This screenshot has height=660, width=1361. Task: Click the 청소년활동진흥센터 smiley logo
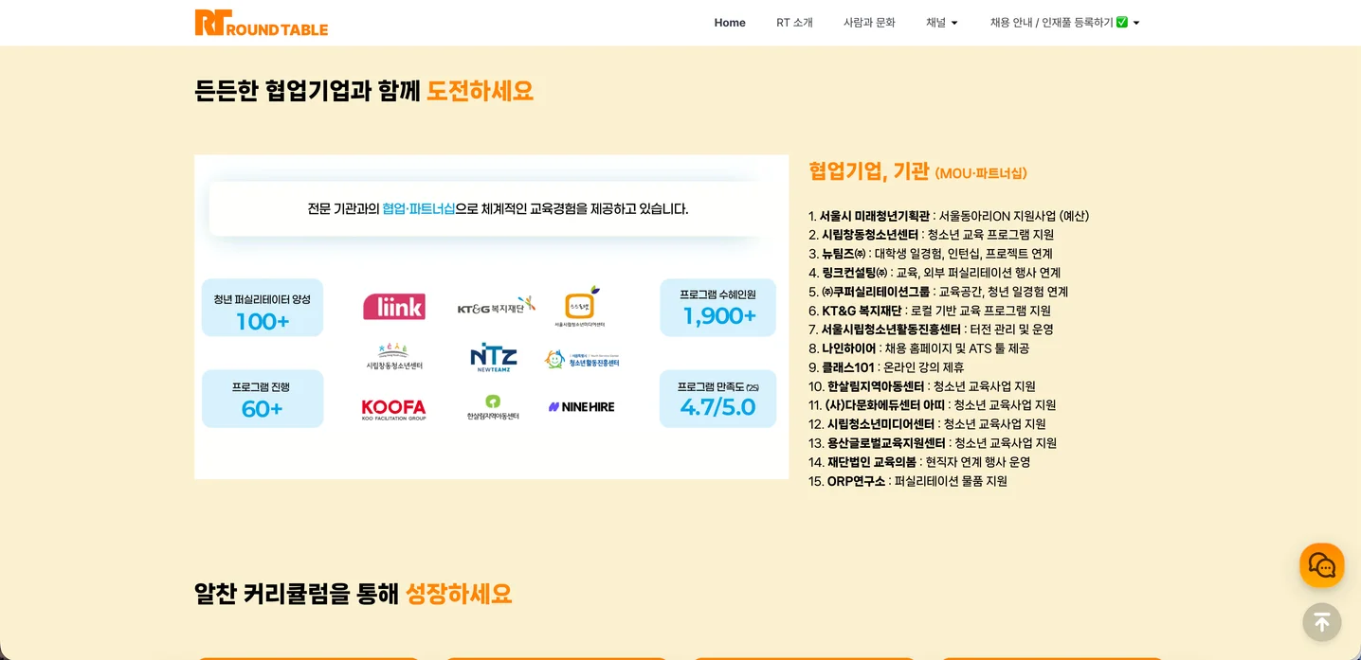point(582,358)
